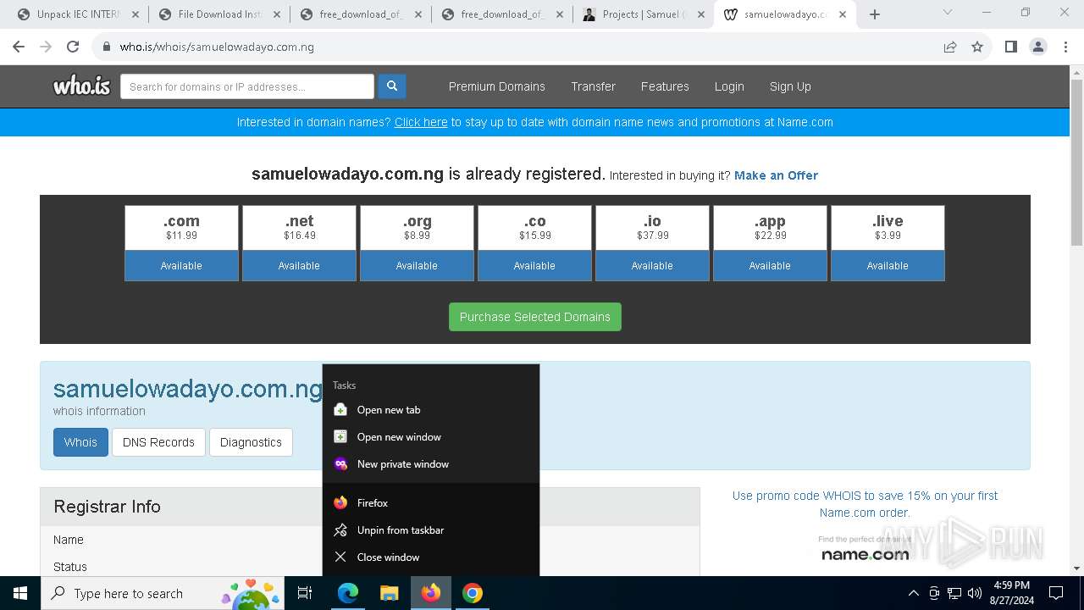Open a new browser tab with plus icon
This screenshot has width=1084, height=610.
875,14
